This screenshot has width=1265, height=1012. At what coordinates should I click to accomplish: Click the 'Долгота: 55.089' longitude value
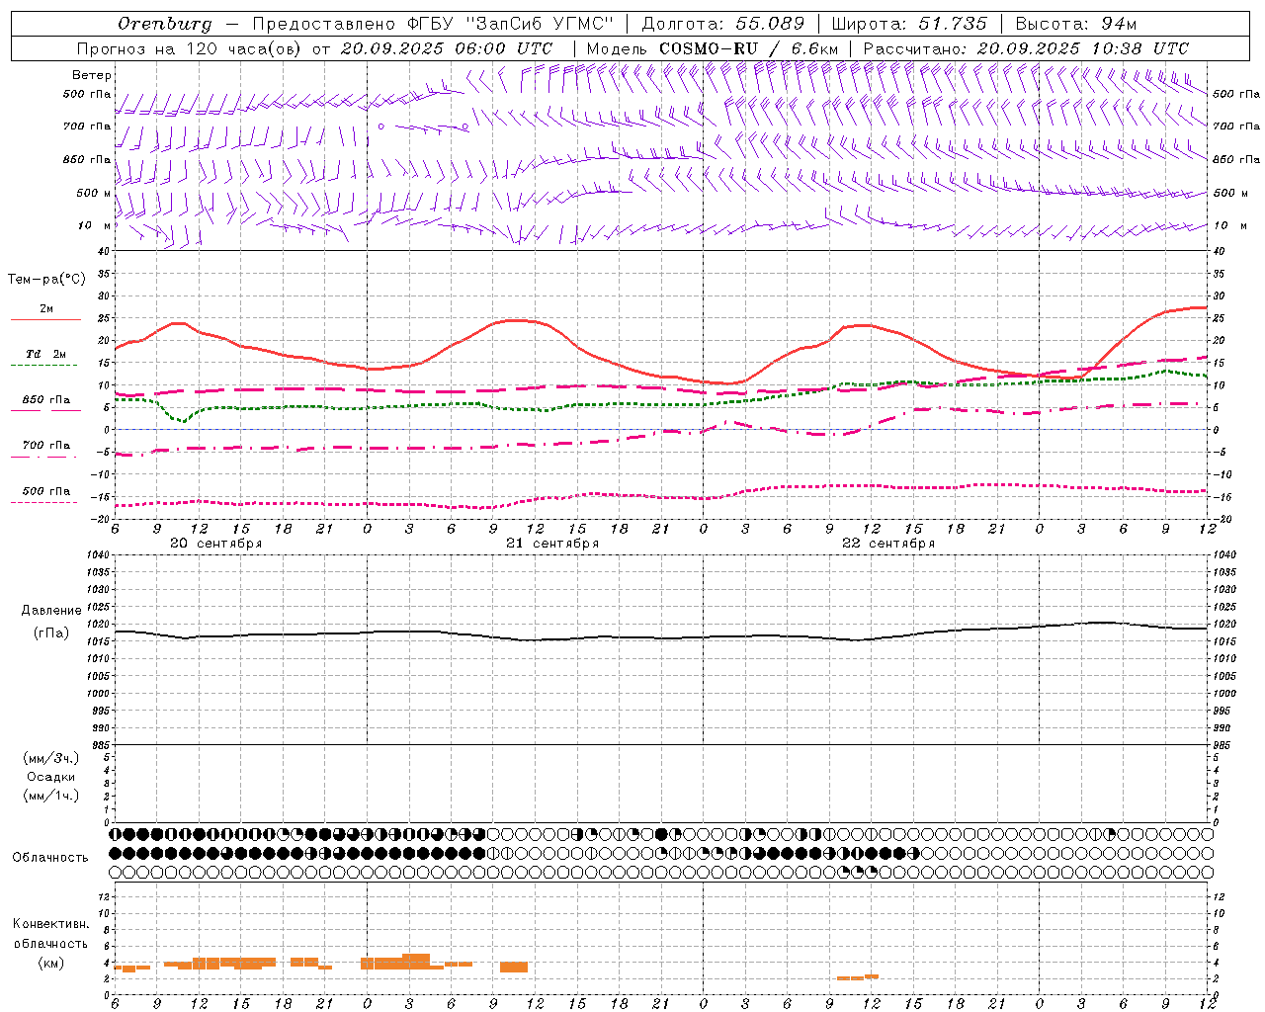point(724,24)
